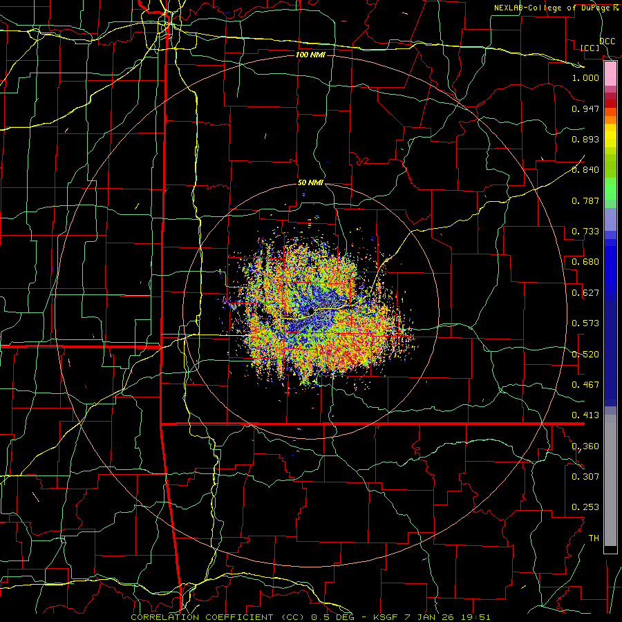Pick the orange color scale segment
Screen dimensions: 622x622
610,120
